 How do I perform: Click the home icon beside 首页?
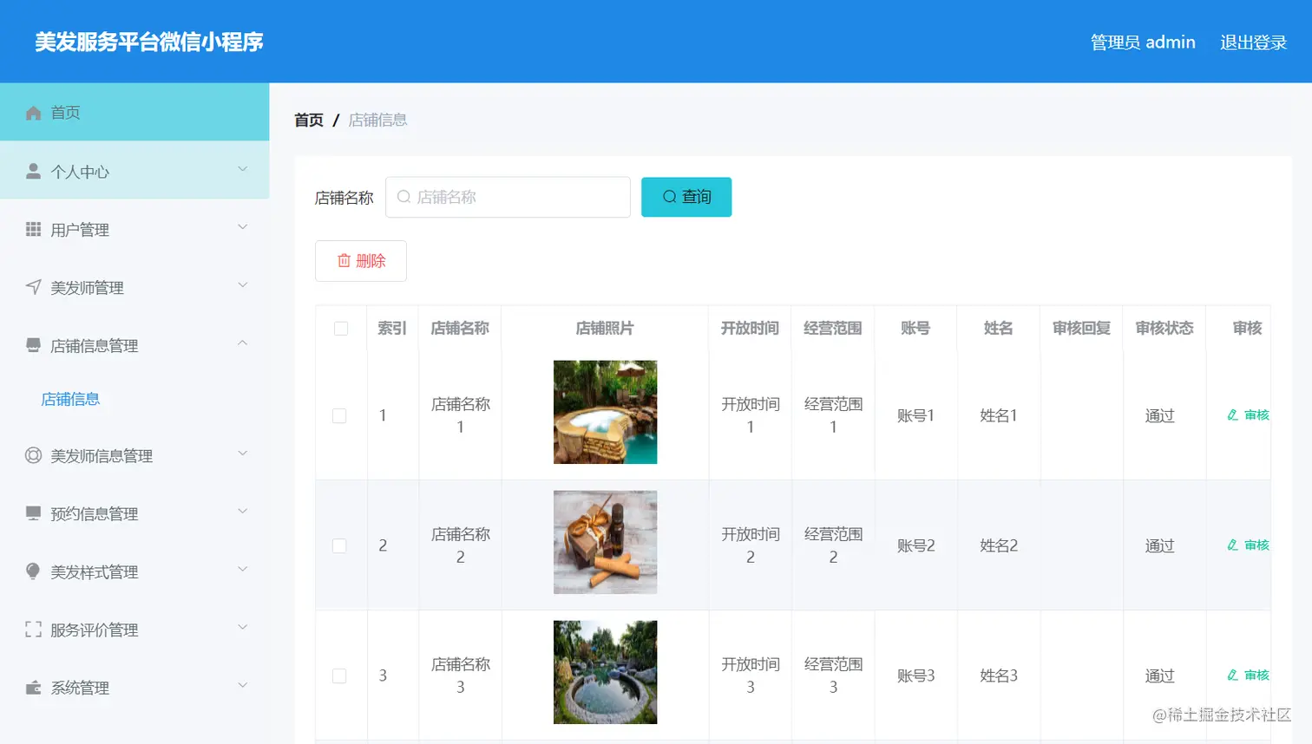pos(33,113)
